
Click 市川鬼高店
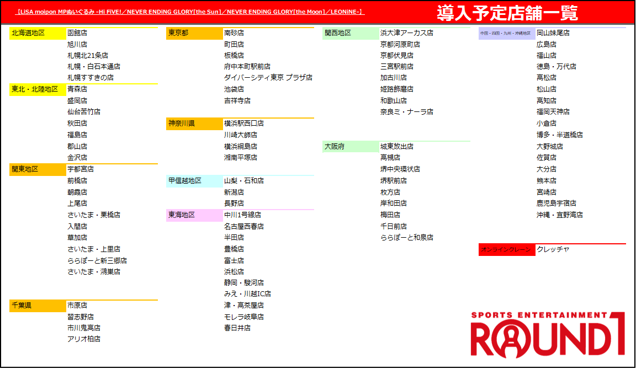pyautogui.click(x=84, y=328)
